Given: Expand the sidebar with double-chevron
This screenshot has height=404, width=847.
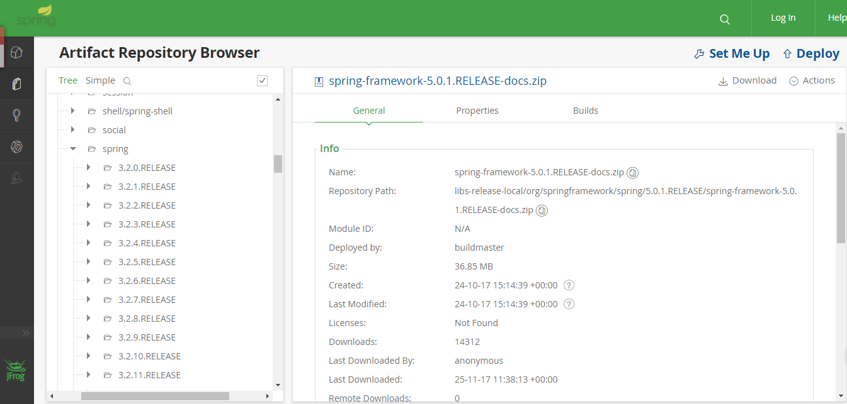Looking at the screenshot, I should pyautogui.click(x=26, y=332).
